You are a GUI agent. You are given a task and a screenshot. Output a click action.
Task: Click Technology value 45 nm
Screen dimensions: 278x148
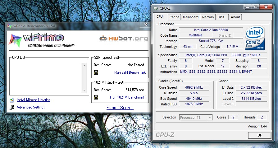(188, 46)
